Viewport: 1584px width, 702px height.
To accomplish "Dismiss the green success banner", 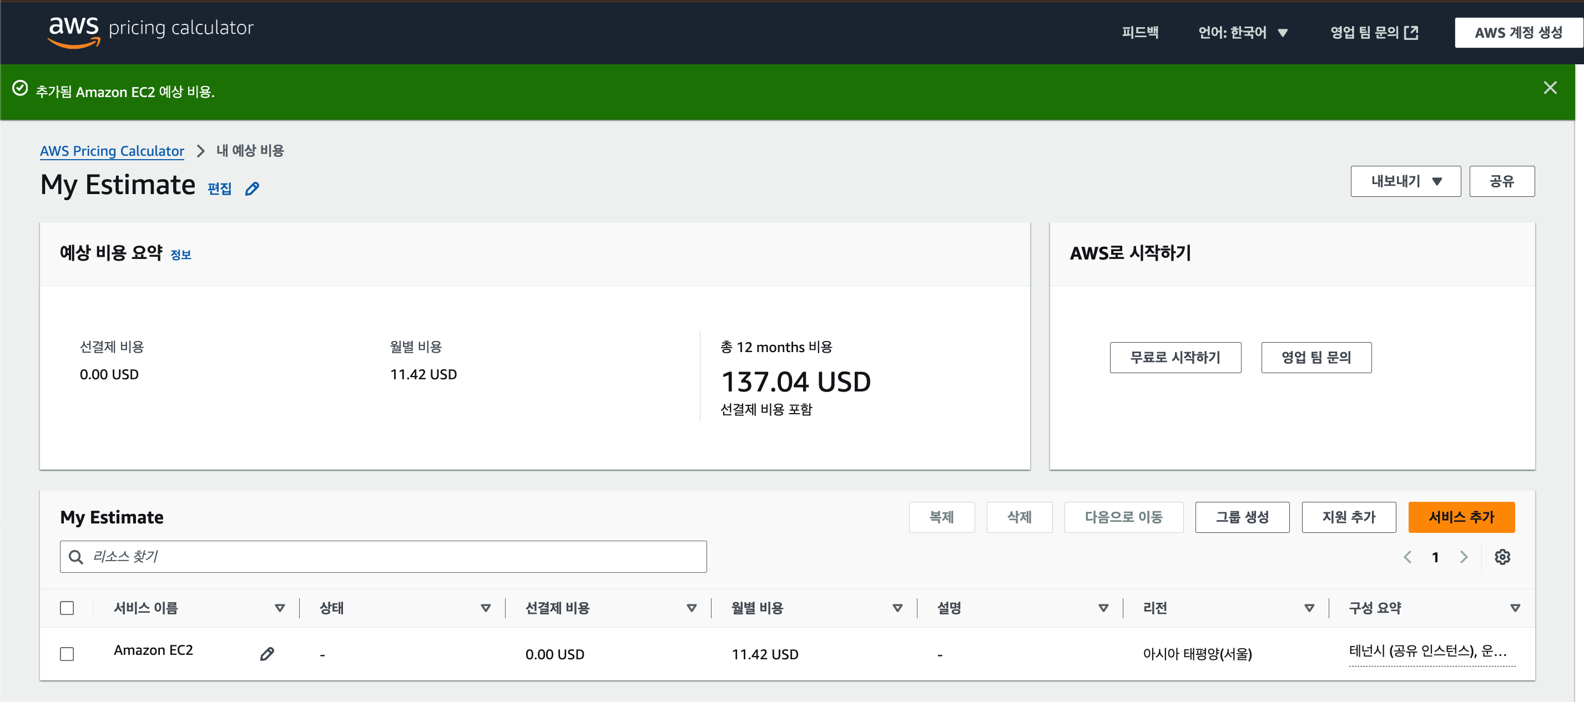I will 1550,88.
